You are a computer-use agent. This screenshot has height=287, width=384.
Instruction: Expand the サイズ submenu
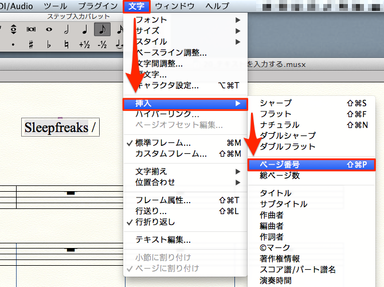point(185,31)
